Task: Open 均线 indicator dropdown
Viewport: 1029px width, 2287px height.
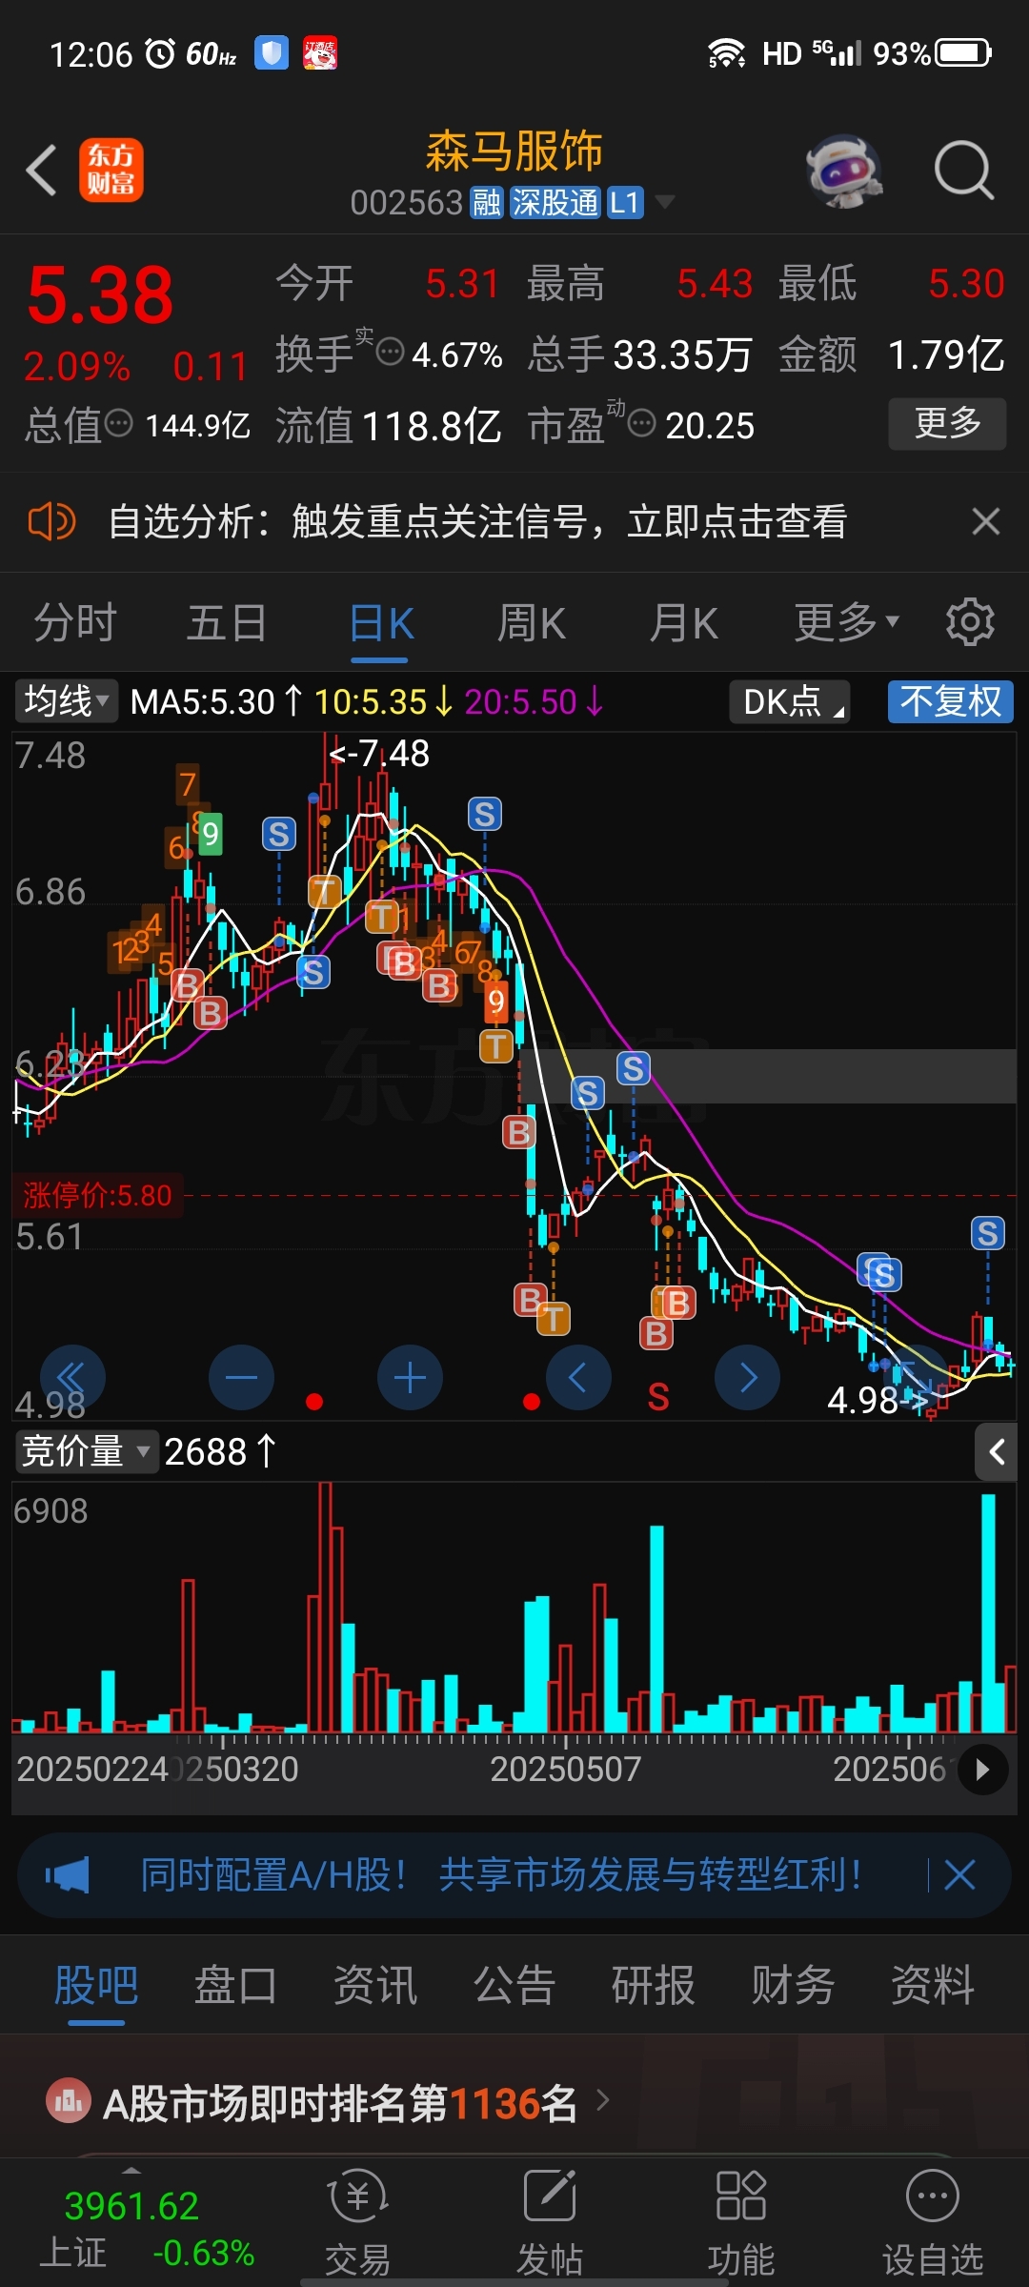Action: tap(66, 701)
